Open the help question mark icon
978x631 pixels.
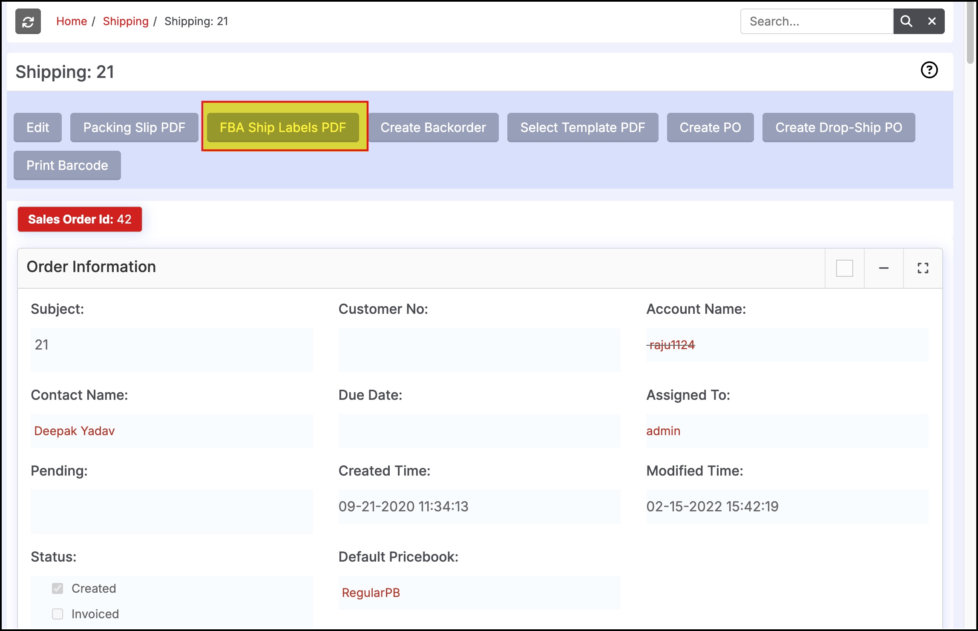[929, 70]
